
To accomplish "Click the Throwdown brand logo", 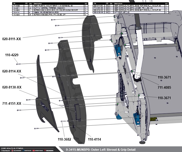I will [x=48, y=150].
